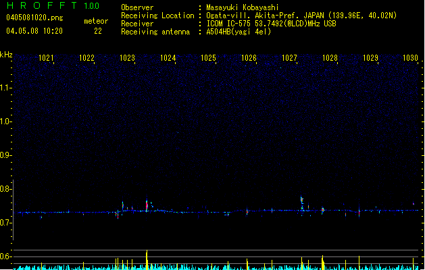Select the filename 0405081020.png
This screenshot has height=270, width=425.
point(34,18)
